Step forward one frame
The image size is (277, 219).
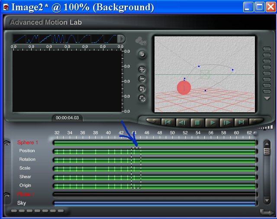(227, 122)
